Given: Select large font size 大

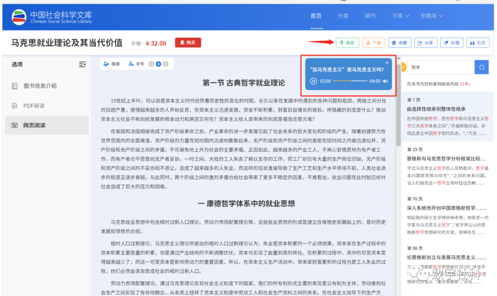Looking at the screenshot, I should 165,64.
